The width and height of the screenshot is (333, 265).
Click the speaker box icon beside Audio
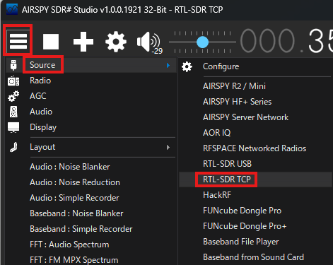click(13, 112)
